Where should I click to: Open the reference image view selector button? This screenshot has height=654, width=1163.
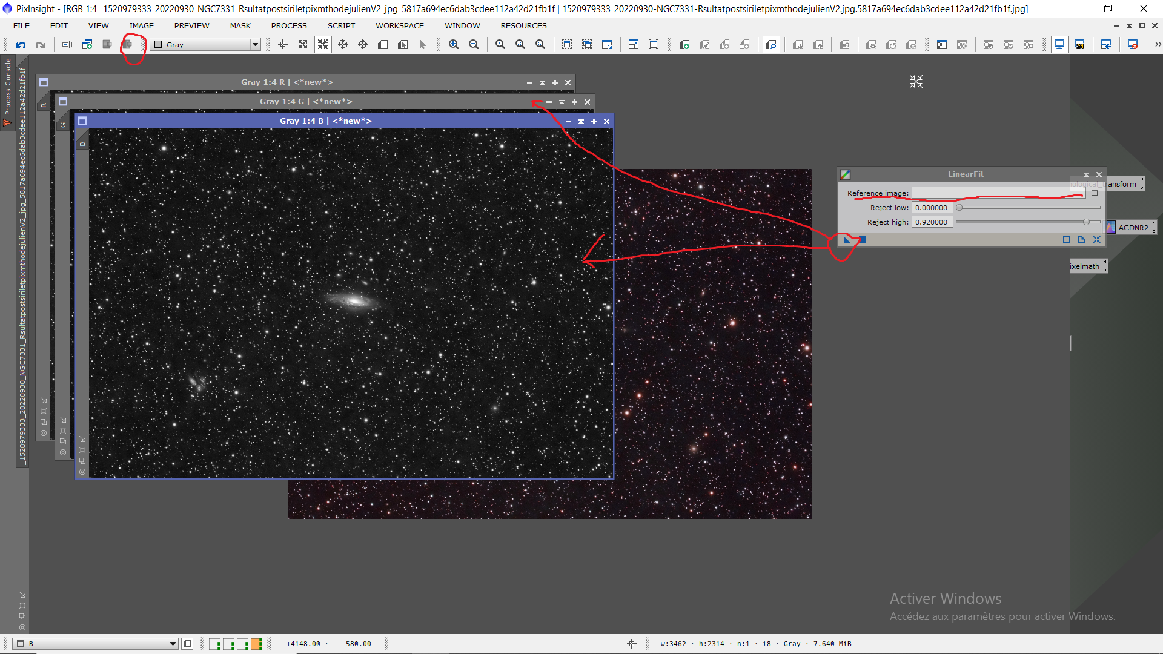point(1095,193)
